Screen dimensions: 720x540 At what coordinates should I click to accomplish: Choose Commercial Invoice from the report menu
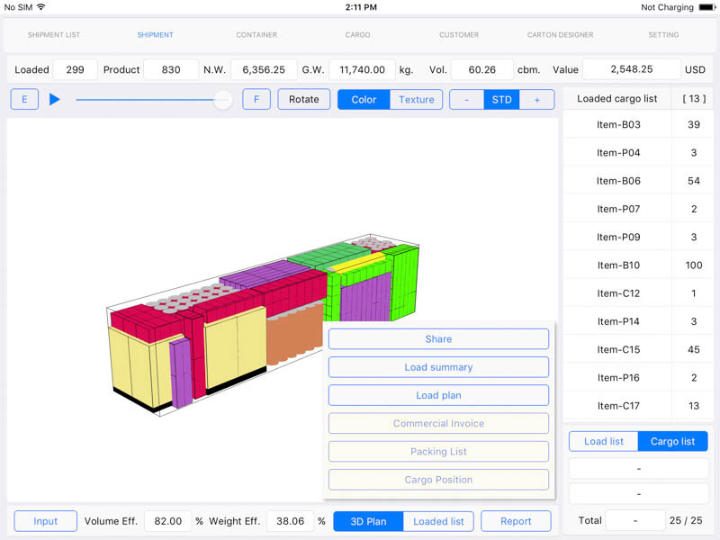click(438, 423)
